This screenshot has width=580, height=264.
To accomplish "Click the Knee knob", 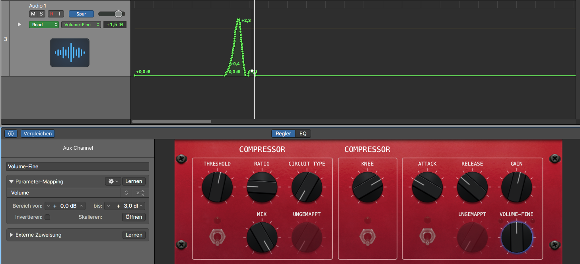I will pos(367,187).
